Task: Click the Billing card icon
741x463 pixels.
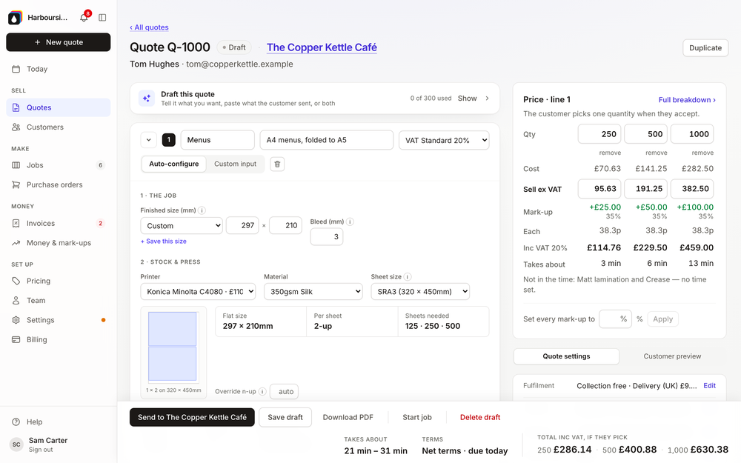Action: 16,340
